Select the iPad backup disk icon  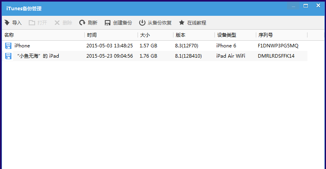(x=8, y=56)
